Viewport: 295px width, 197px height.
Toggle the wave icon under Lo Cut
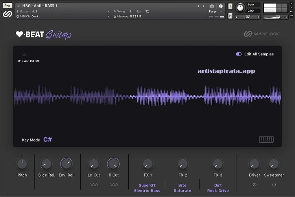(x=94, y=184)
